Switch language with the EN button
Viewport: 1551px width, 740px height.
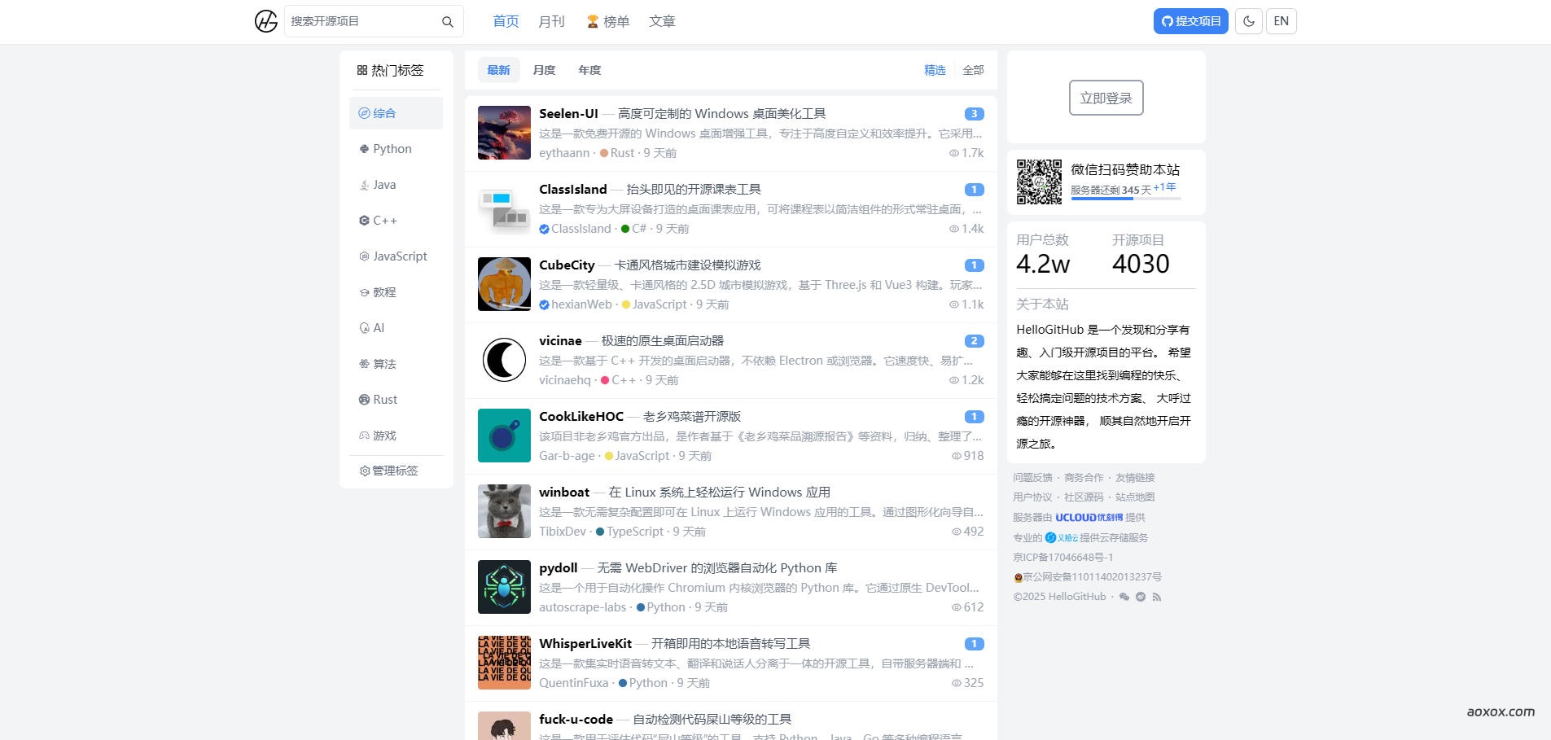pos(1281,21)
